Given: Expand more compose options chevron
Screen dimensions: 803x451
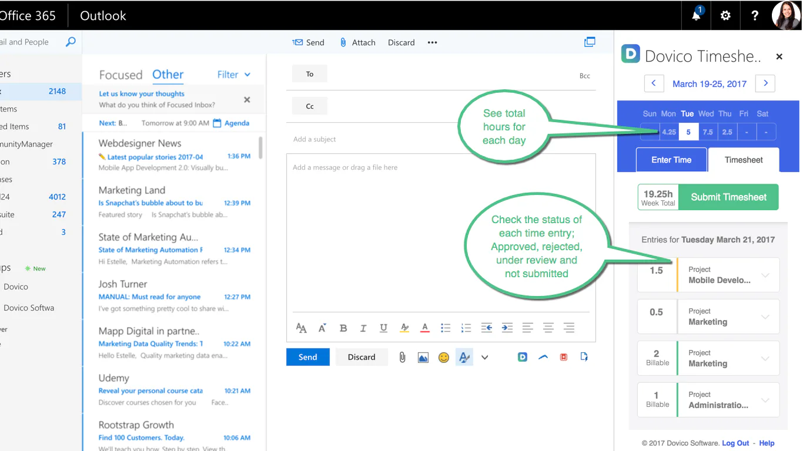Looking at the screenshot, I should tap(485, 357).
